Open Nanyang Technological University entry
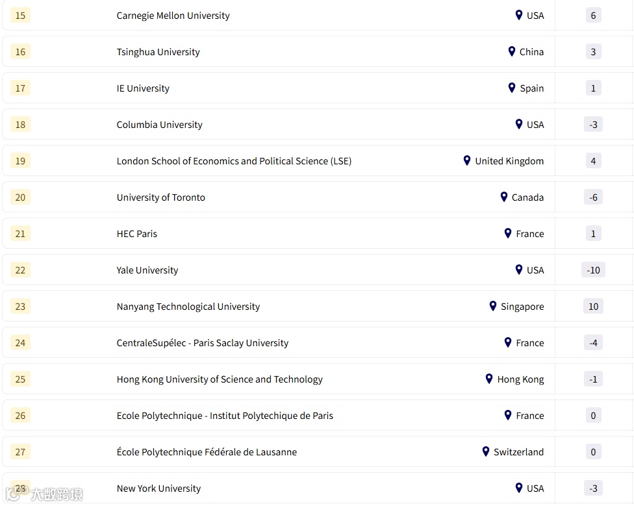The width and height of the screenshot is (634, 506). 188,307
